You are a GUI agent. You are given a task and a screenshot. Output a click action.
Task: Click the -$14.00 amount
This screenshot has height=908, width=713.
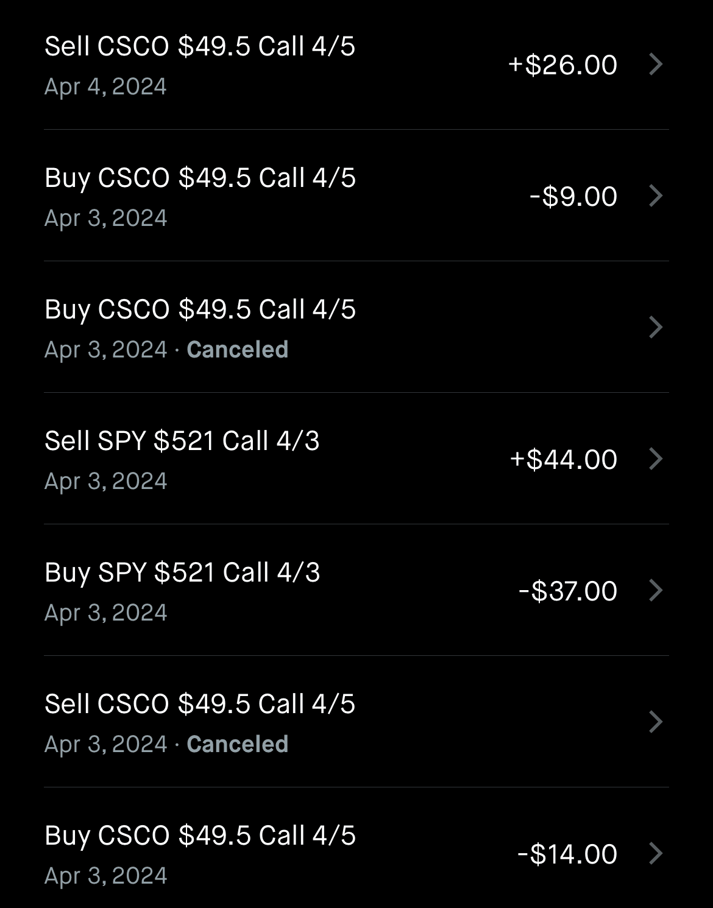click(x=567, y=854)
